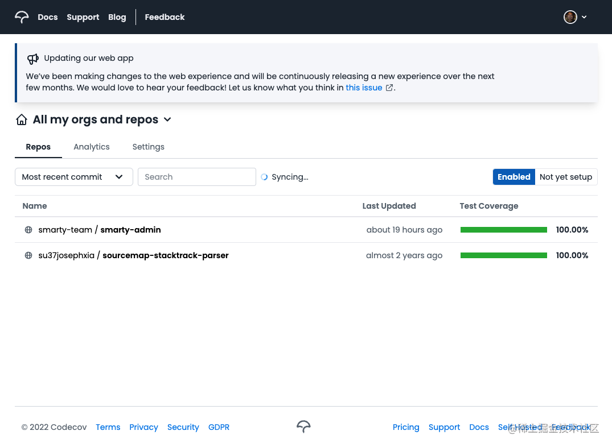The image size is (612, 447).
Task: Expand the All my orgs and repos dropdown
Action: coord(167,120)
